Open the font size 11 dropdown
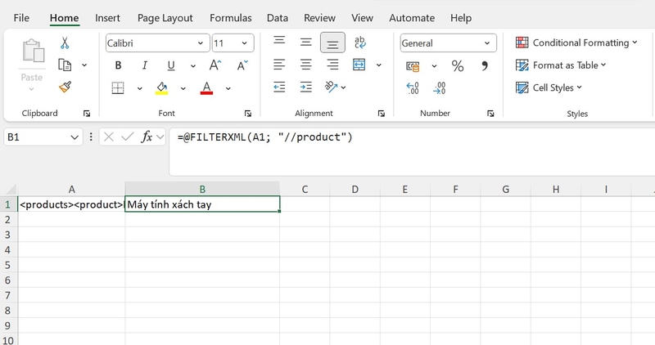Viewport: 655px width, 345px height. (244, 43)
